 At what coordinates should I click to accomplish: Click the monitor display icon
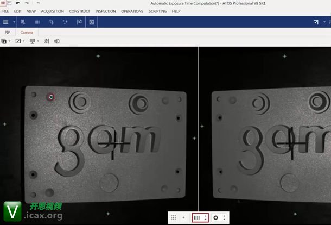click(33, 41)
